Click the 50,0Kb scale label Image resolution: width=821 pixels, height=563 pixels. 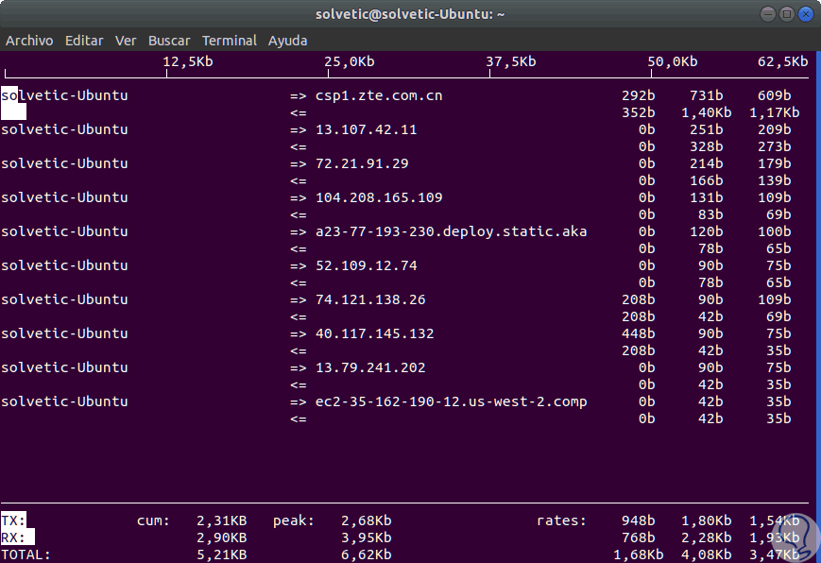pyautogui.click(x=673, y=61)
